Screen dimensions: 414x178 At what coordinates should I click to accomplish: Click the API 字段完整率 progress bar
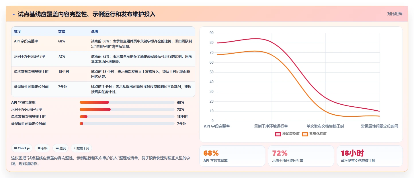[x=127, y=102]
